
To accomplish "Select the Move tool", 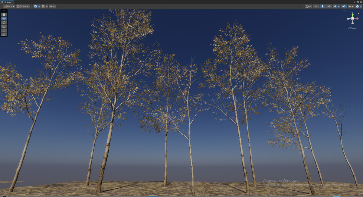I will click(x=4, y=18).
